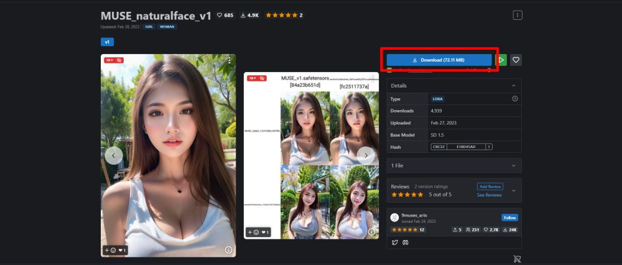Follow the creator 9muses_arts
622x265 pixels.
tap(509, 218)
